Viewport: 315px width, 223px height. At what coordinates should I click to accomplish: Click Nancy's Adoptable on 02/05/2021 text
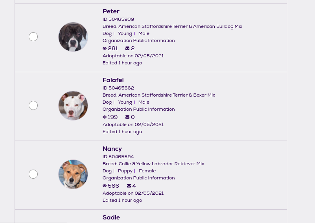[x=133, y=193]
